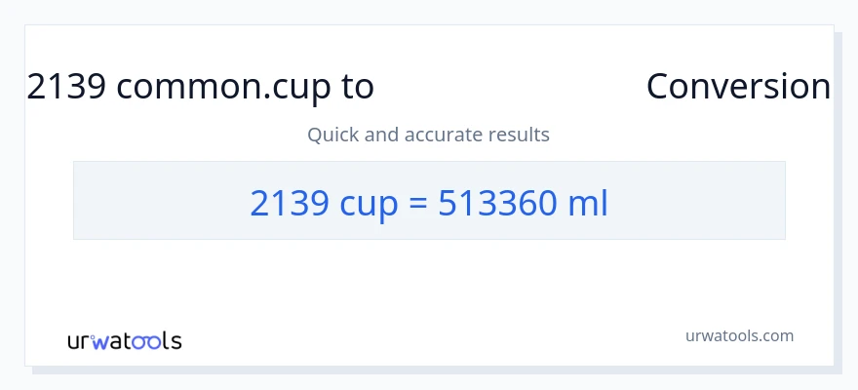858x390 pixels.
Task: Select the '2139 common.cup to' heading text
Action: (x=200, y=87)
